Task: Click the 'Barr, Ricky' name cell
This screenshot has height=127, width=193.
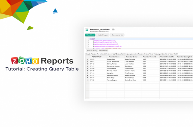Action: 116,78
